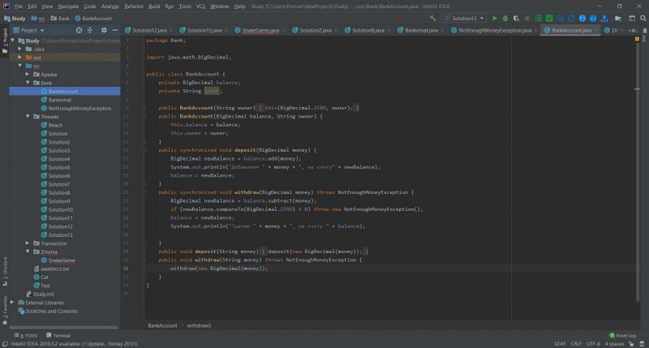Expand the .idea folder
The image size is (649, 348).
point(19,49)
